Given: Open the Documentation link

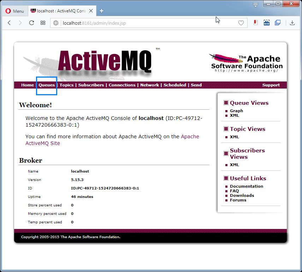Looking at the screenshot, I should [247, 186].
